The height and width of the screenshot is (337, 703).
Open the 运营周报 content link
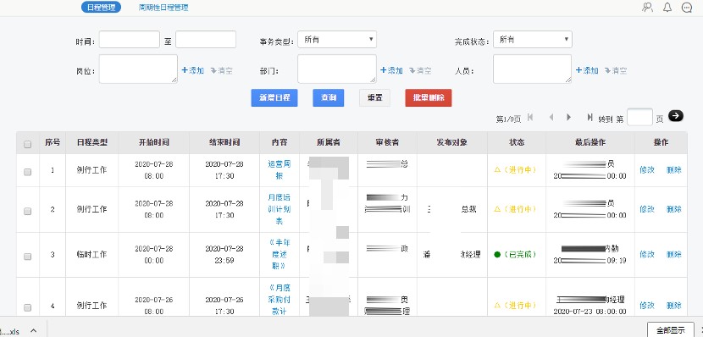[279, 170]
